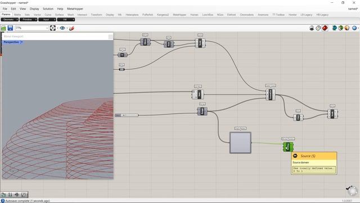Click the Elefront tab
The width and height of the screenshot is (360, 203).
tap(231, 15)
